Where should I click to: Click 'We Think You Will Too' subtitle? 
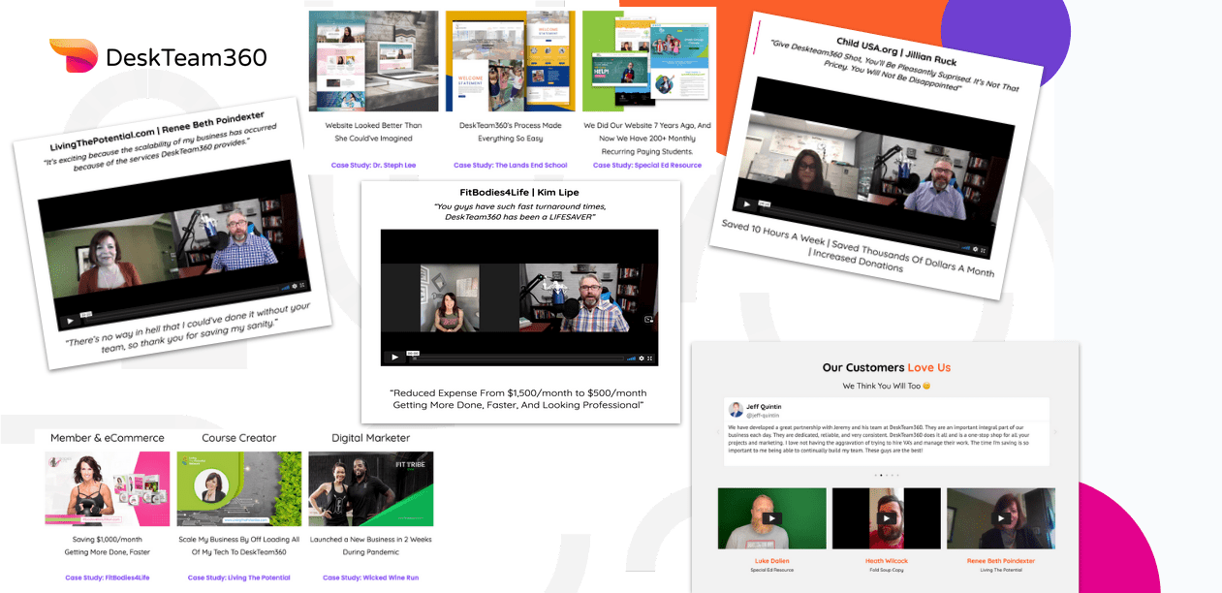887,386
